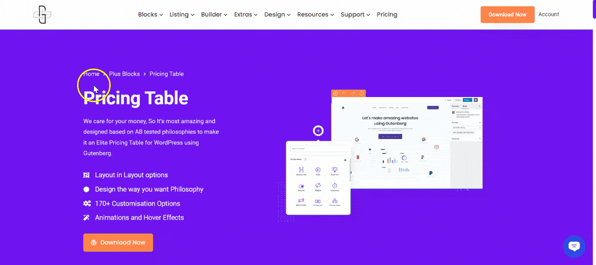The height and width of the screenshot is (265, 596).
Task: Expand the Builder dropdown menu
Action: click(214, 14)
